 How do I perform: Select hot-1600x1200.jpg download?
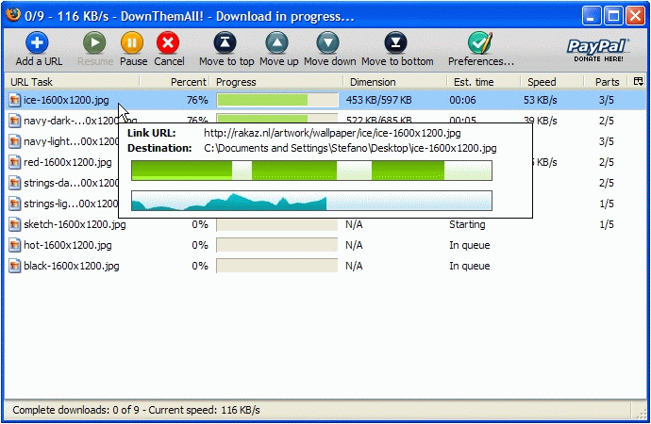pos(68,245)
